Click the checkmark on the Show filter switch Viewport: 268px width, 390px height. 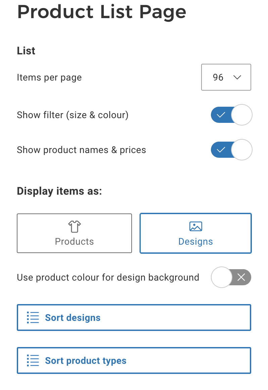pos(221,115)
